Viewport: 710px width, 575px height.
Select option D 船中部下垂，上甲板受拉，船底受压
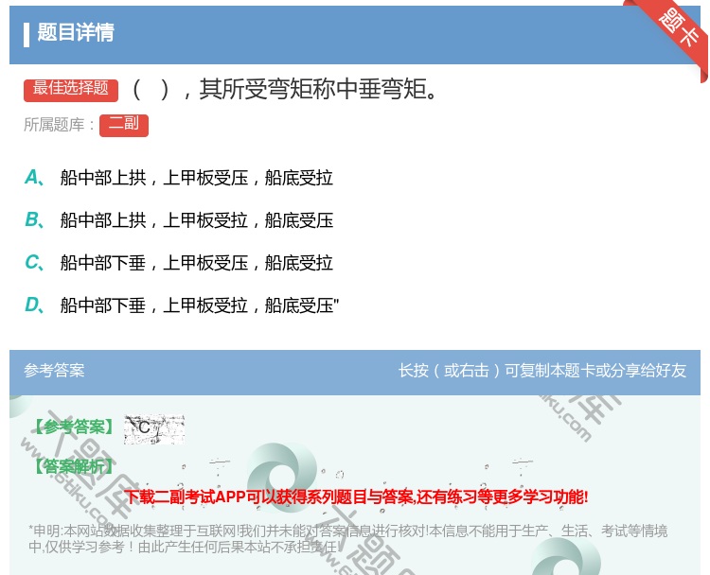click(199, 305)
